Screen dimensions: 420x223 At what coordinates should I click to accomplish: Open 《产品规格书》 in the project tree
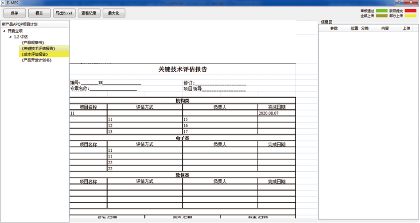(x=32, y=42)
